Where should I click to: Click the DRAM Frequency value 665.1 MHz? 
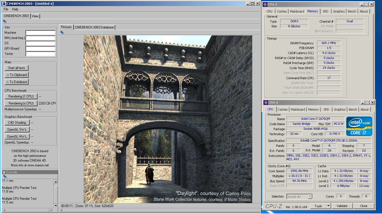tap(329, 43)
